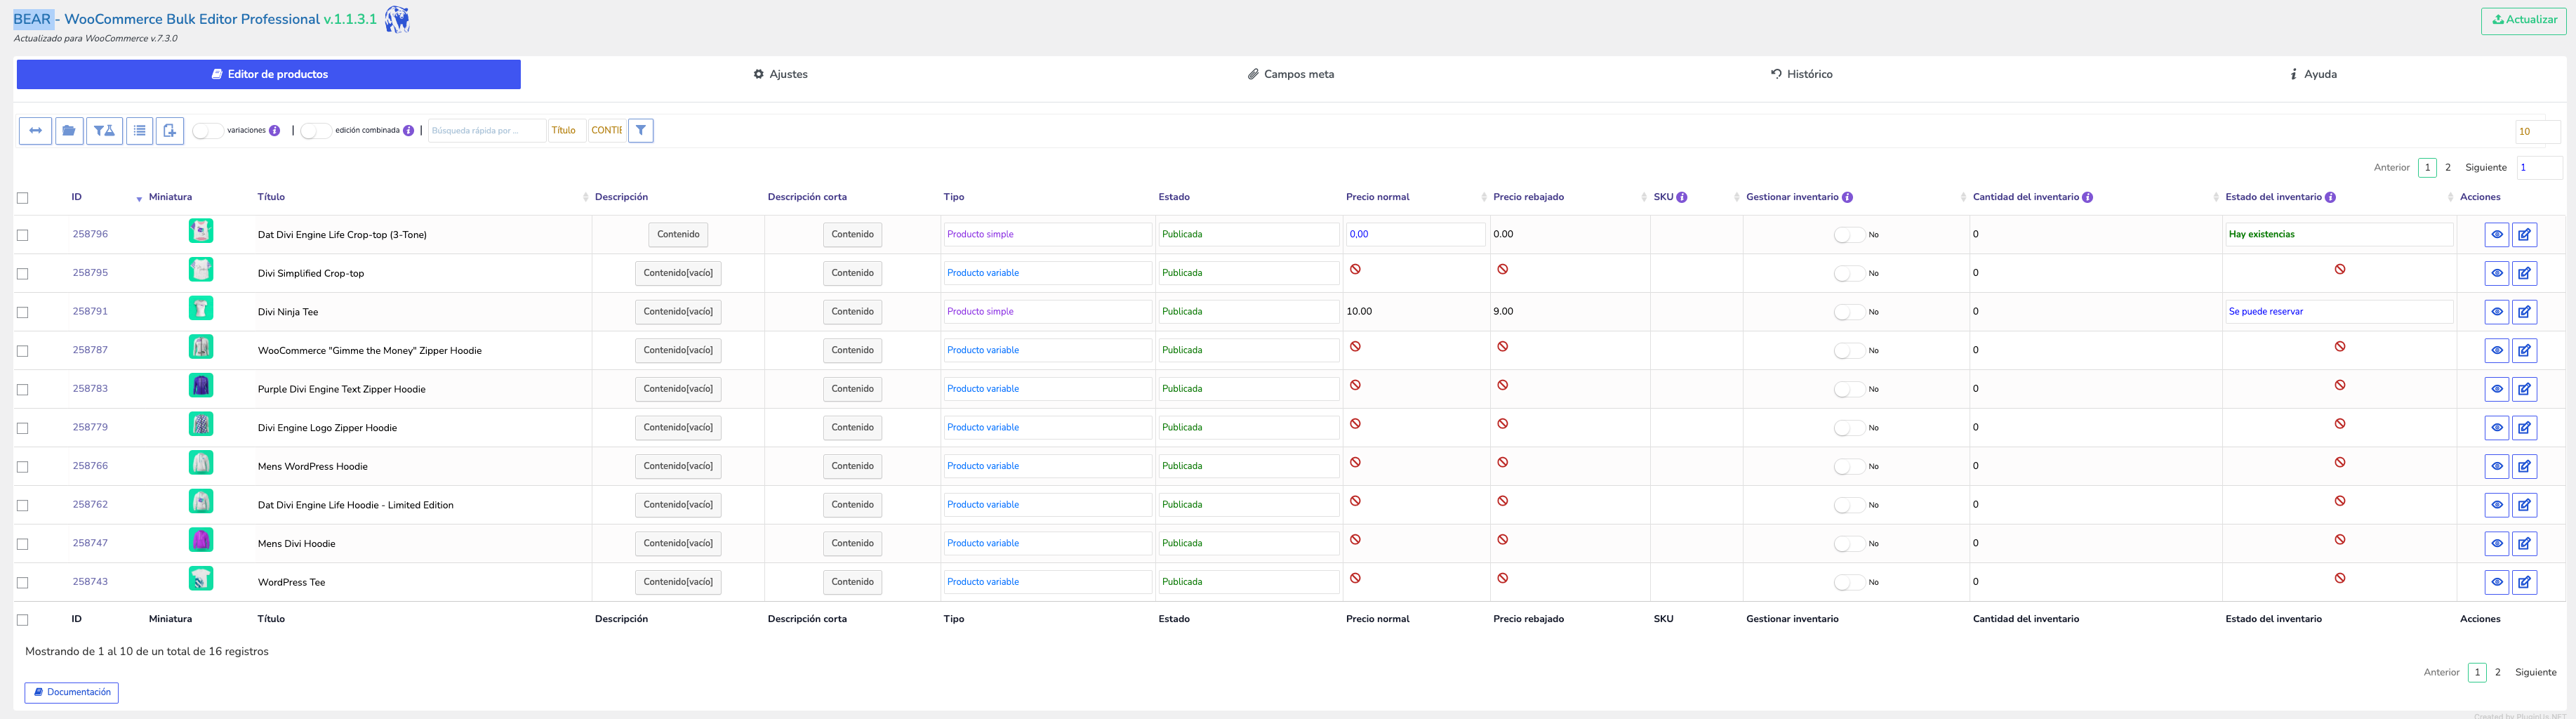Switch to Editor de productos tab
This screenshot has height=719, width=2576.
(268, 74)
